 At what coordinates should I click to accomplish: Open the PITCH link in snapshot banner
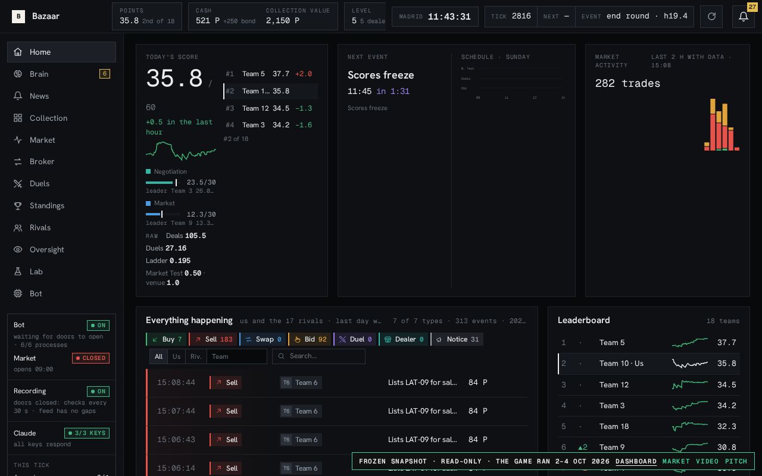736,461
